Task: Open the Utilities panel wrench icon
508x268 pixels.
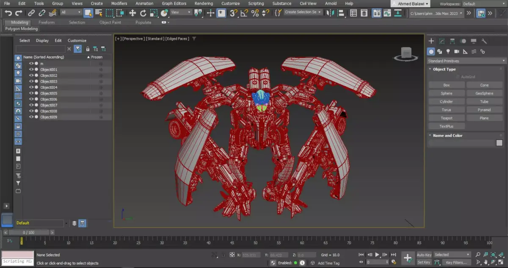Action: click(484, 41)
